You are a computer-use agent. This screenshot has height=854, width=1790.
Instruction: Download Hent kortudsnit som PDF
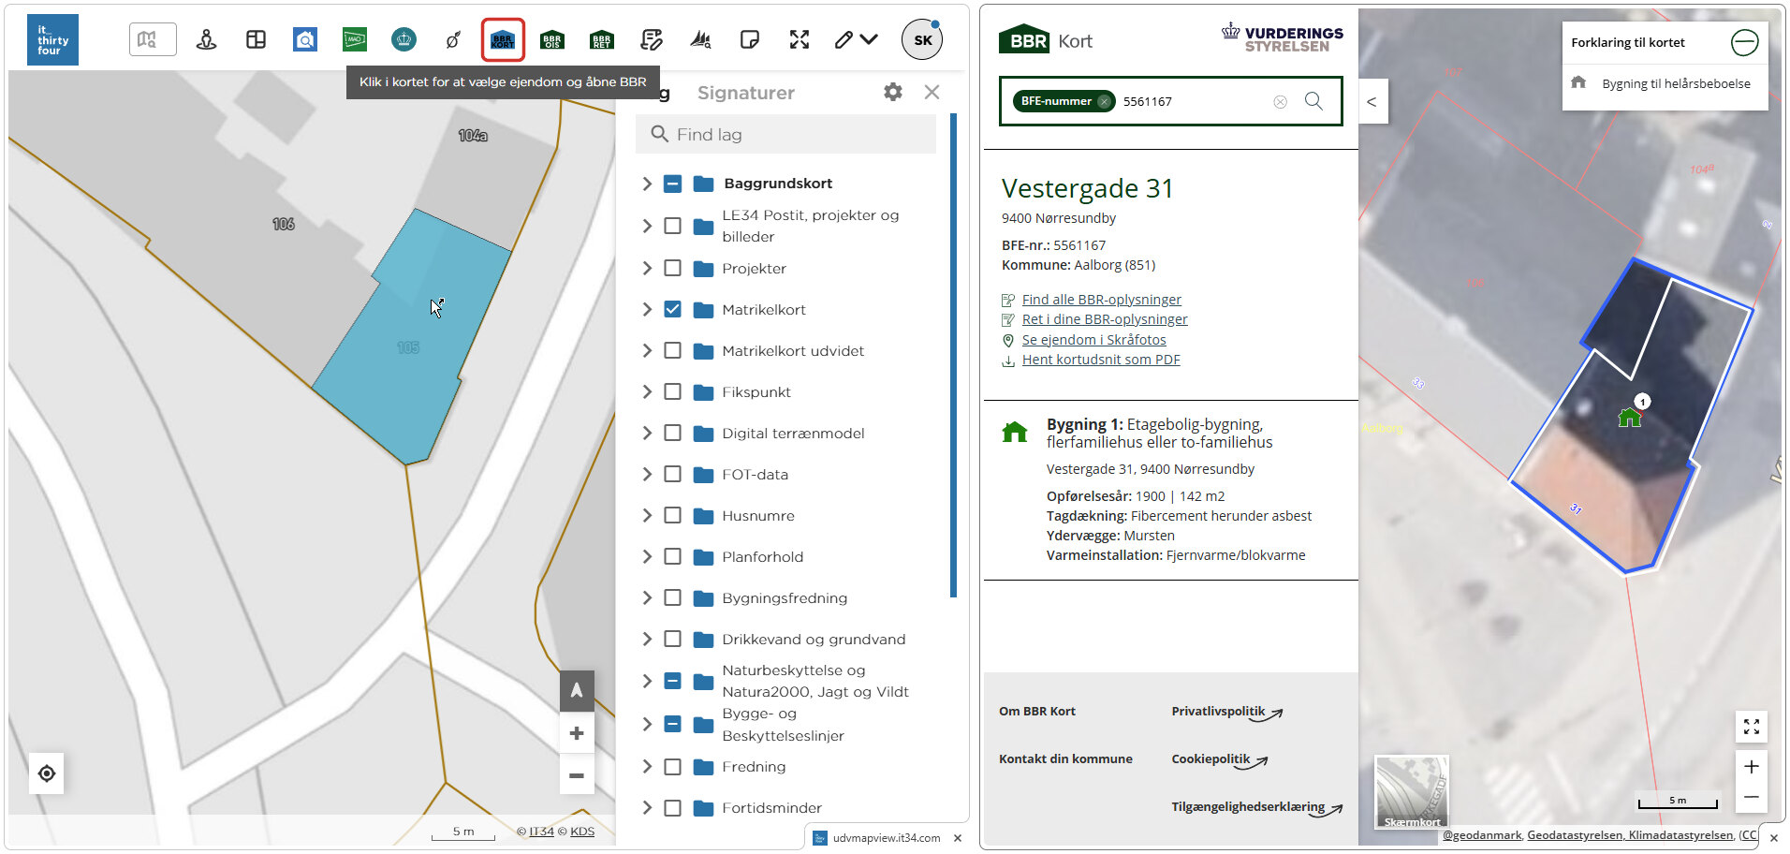(x=1101, y=360)
